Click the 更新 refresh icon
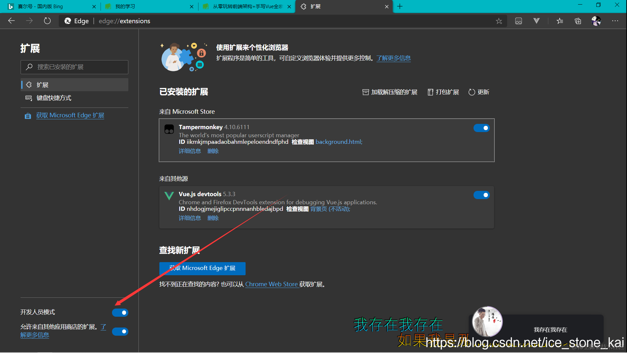This screenshot has width=627, height=353. click(x=471, y=92)
